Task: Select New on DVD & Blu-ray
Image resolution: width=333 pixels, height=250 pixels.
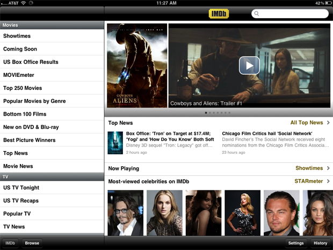Action: [x=52, y=127]
